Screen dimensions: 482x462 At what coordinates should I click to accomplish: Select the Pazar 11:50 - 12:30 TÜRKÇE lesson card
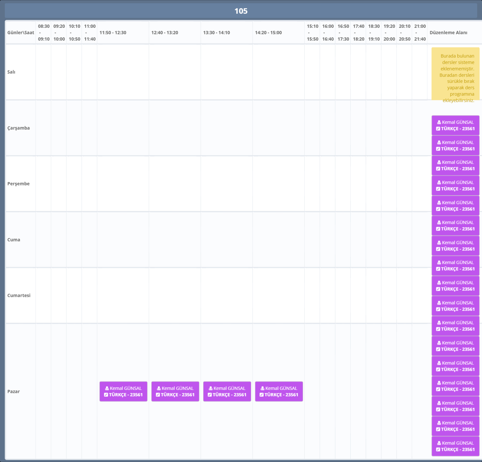pyautogui.click(x=123, y=392)
